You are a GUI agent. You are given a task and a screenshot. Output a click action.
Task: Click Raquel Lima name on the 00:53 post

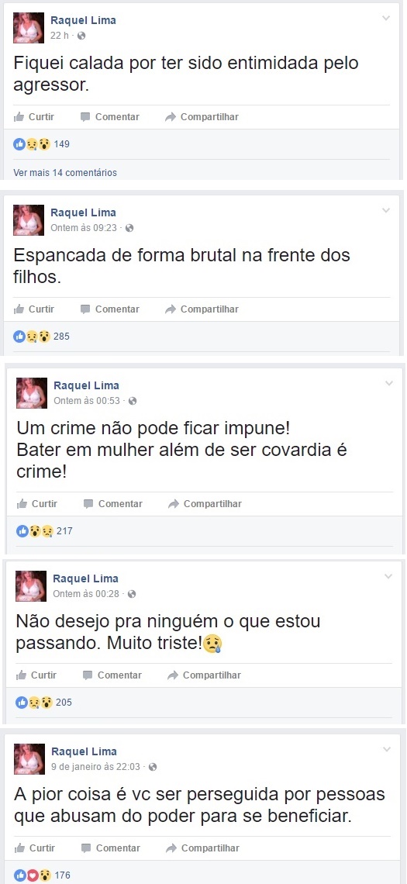tap(86, 385)
